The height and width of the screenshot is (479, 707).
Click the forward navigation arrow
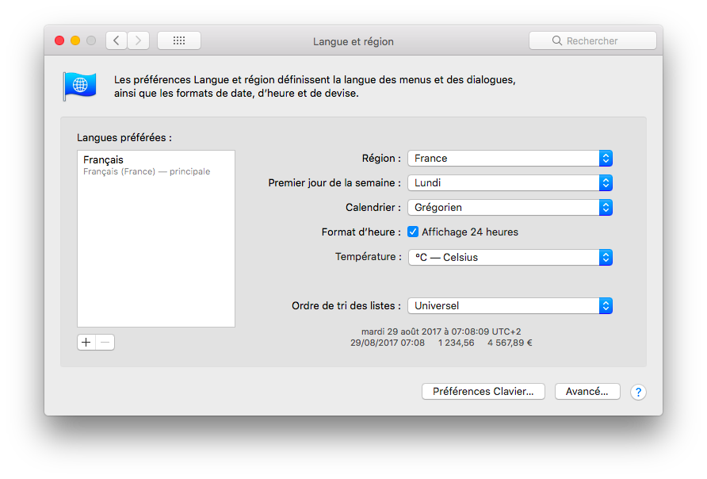139,40
